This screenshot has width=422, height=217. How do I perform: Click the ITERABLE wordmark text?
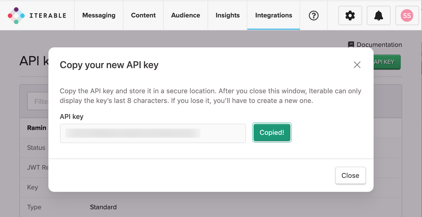(x=48, y=16)
